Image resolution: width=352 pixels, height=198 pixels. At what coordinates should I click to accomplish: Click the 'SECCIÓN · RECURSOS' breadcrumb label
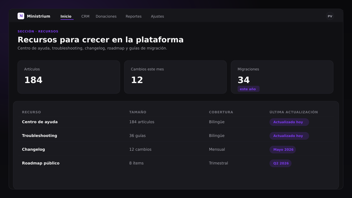[x=38, y=31]
